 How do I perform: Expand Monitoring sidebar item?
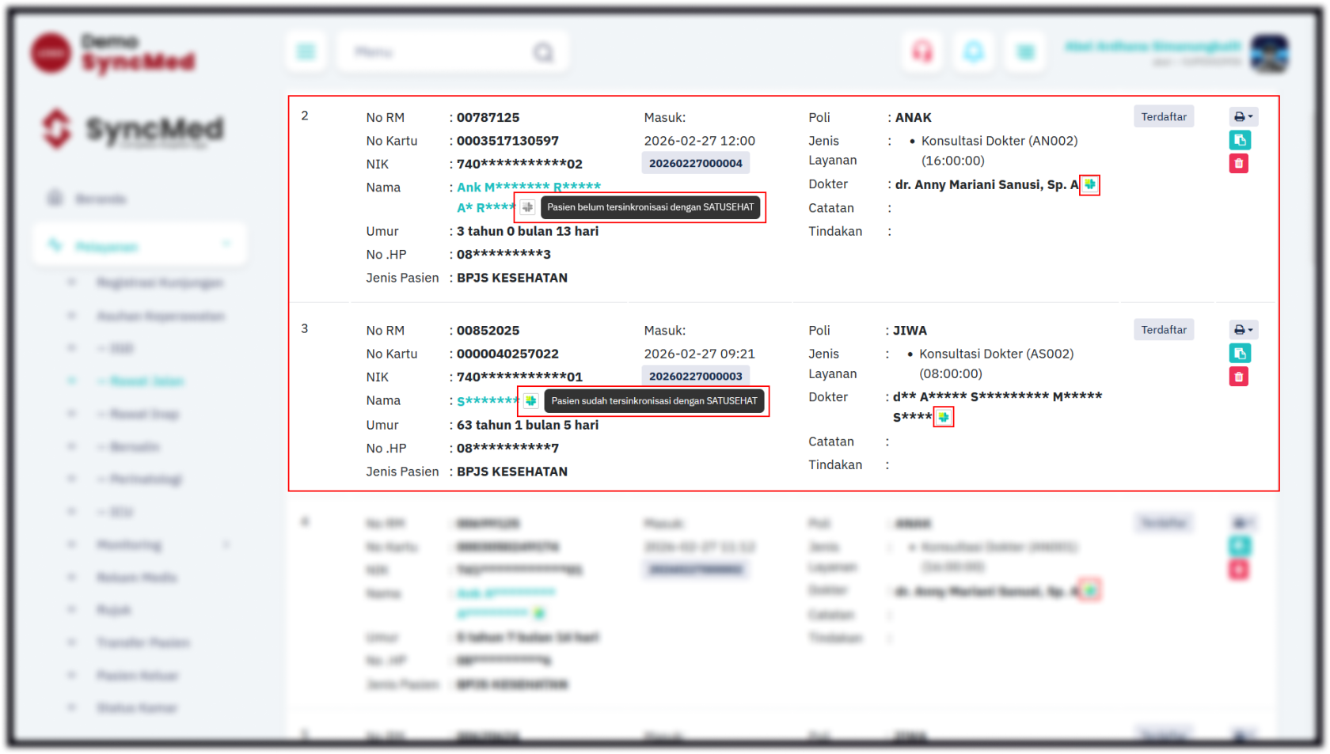129,544
